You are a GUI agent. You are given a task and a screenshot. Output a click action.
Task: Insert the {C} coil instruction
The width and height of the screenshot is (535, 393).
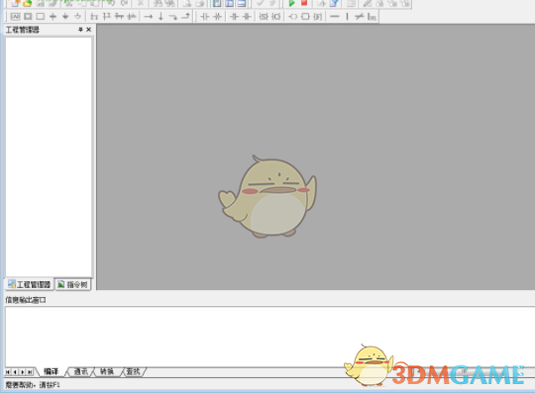coord(275,16)
